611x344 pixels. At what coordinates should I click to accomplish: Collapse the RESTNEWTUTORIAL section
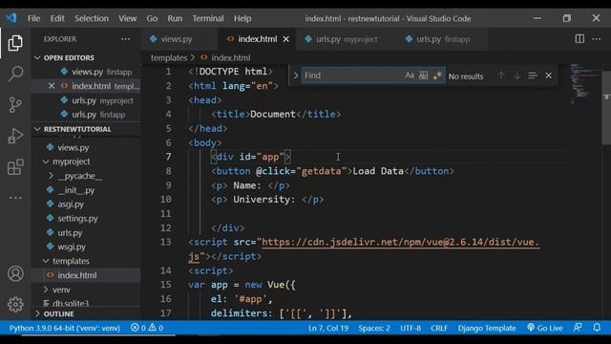(x=77, y=129)
